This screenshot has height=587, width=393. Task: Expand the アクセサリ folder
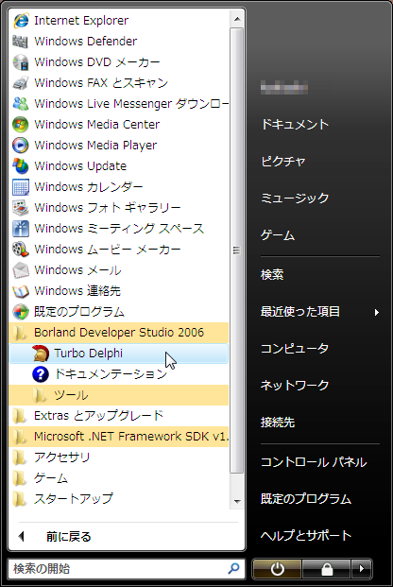[119, 458]
